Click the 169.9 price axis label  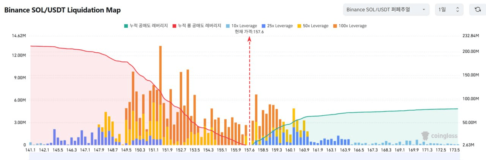point(413,150)
